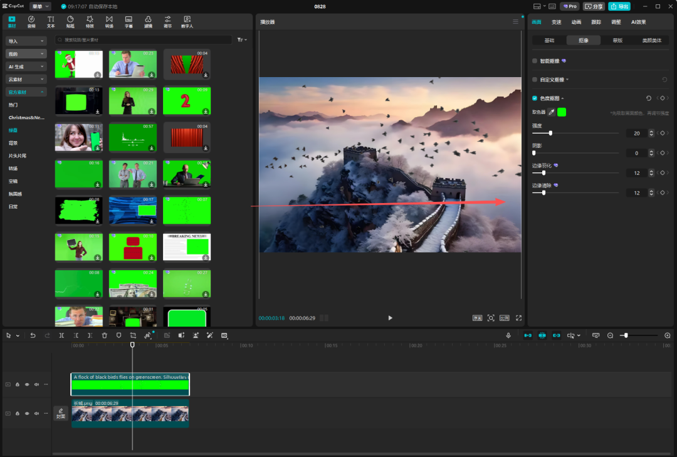The image size is (677, 457).
Task: Enable the 智能抠像 checkbox
Action: pos(535,61)
